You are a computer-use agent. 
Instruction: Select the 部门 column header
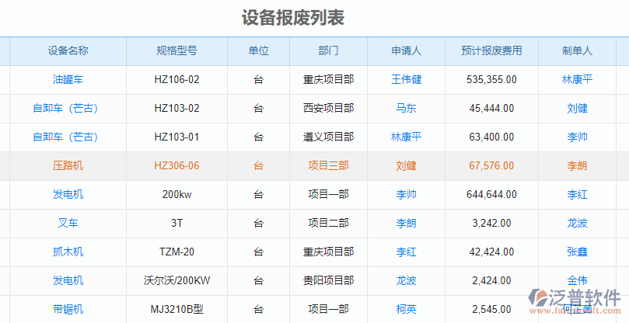point(328,50)
